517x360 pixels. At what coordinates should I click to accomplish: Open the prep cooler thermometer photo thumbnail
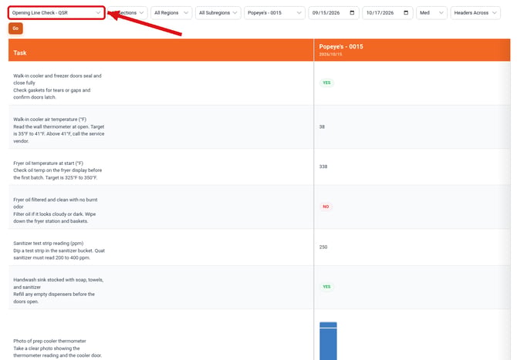(x=328, y=341)
